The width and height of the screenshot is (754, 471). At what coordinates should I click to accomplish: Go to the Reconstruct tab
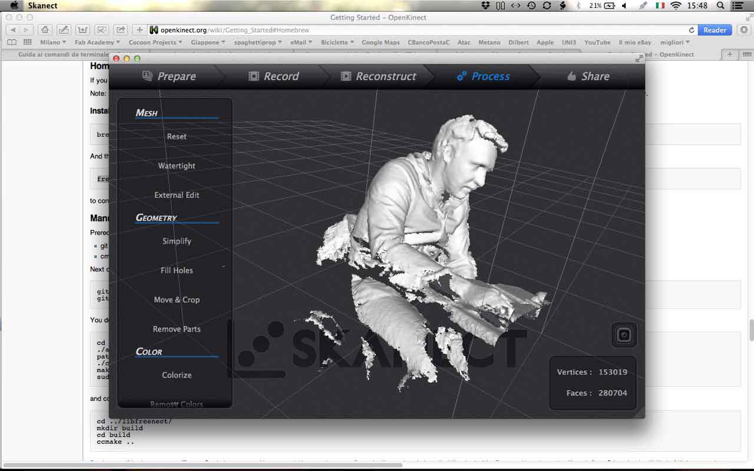[378, 76]
